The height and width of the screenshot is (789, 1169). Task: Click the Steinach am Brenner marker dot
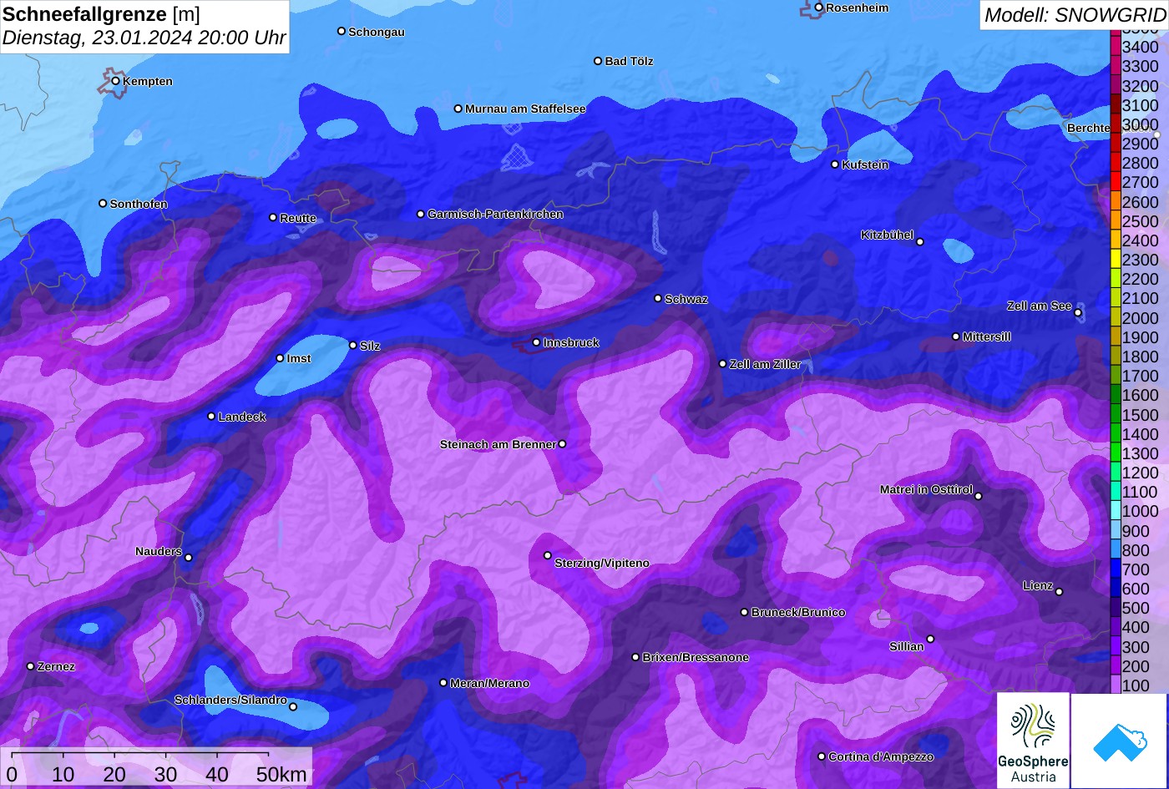562,444
